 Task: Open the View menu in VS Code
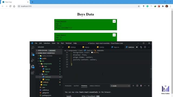[x=54, y=43]
